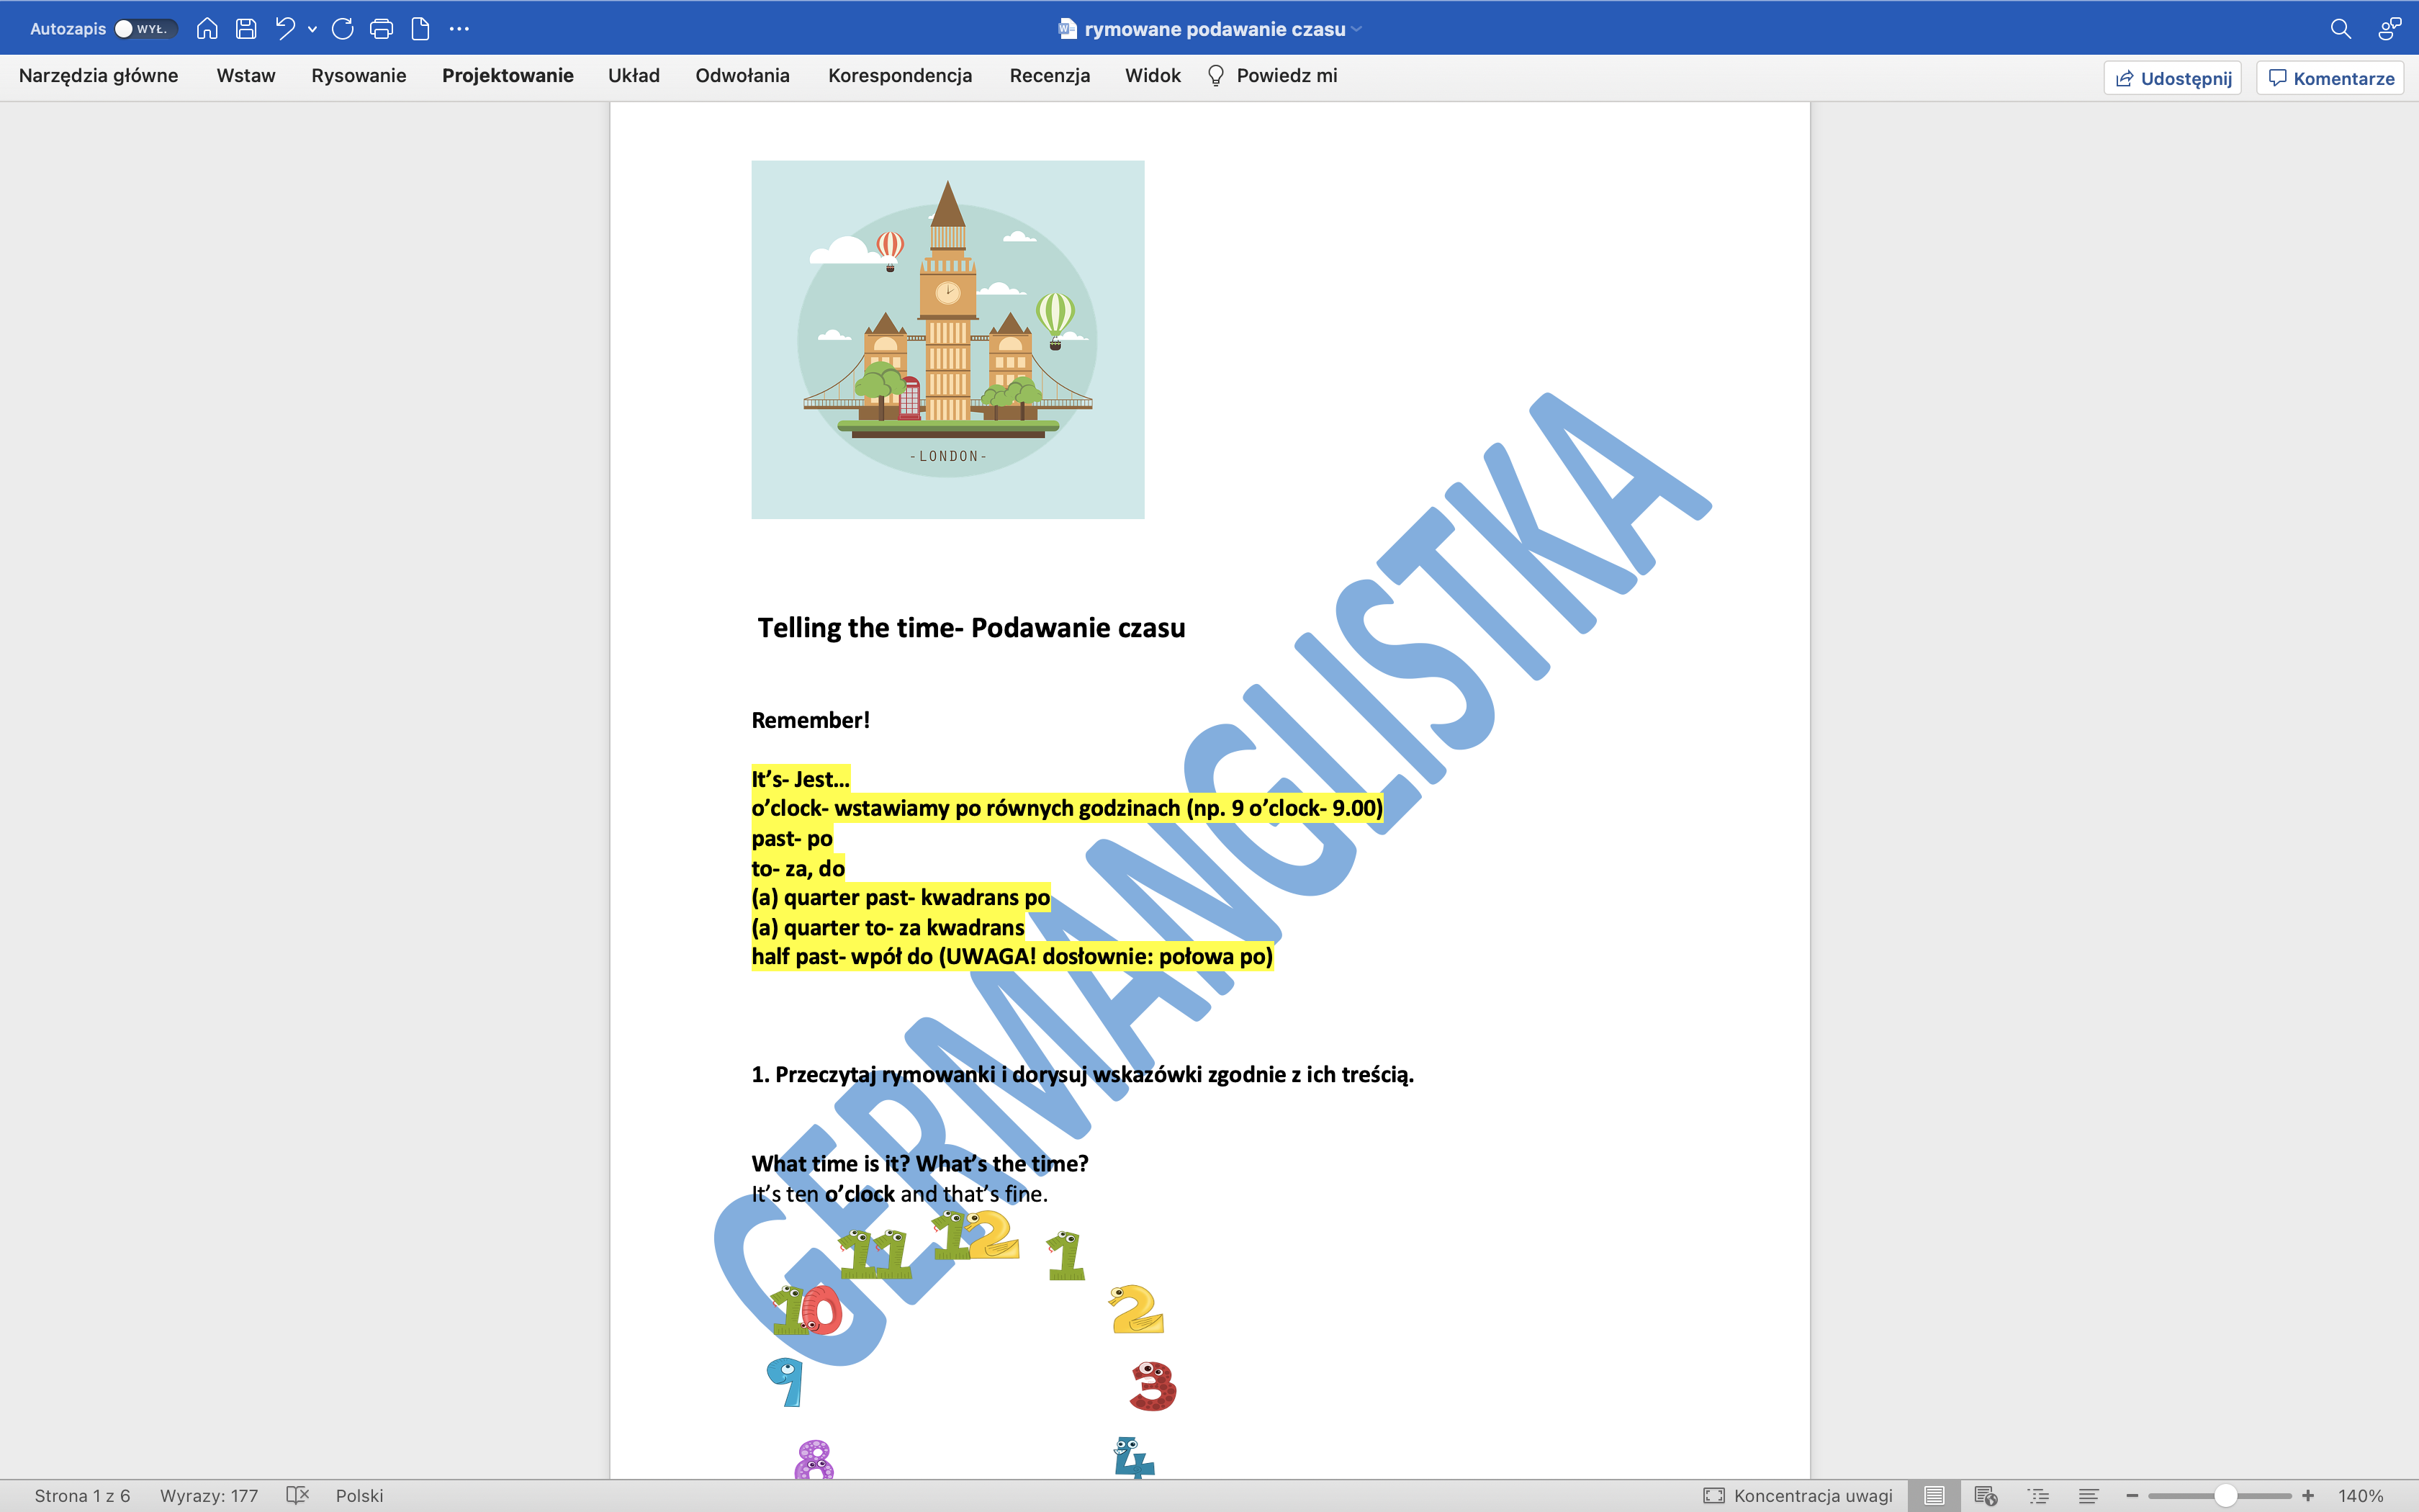Click the Redo circular arrow icon
The width and height of the screenshot is (2419, 1512).
point(343,29)
